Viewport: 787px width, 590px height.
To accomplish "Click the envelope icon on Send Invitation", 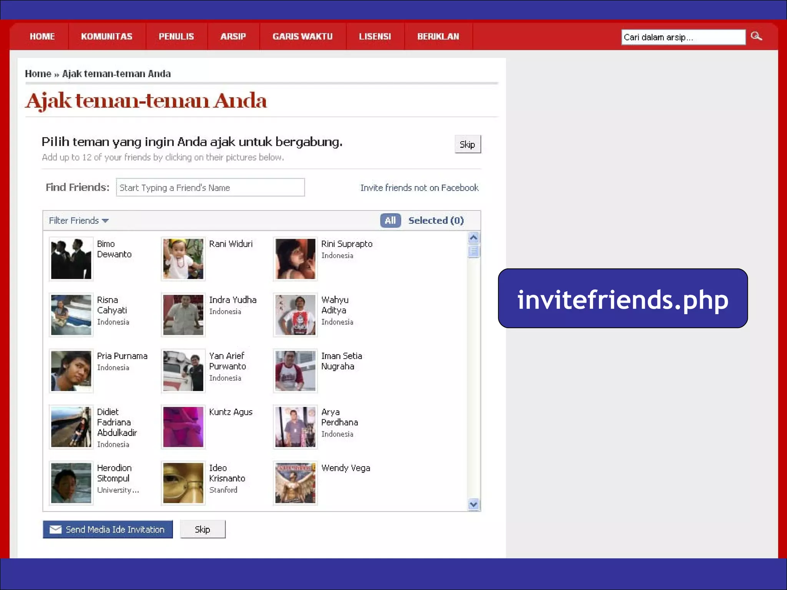I will [x=56, y=529].
